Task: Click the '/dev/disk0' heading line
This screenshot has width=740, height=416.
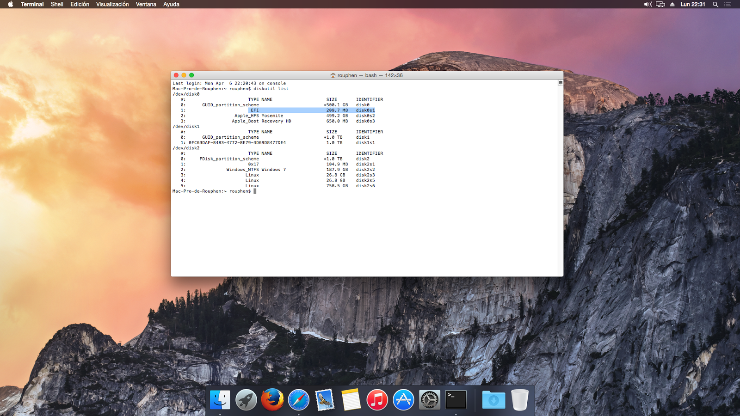Action: point(186,94)
